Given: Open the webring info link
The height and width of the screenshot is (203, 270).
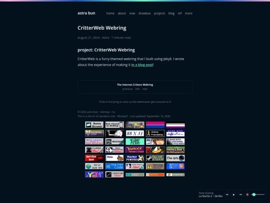Looking at the screenshot, I should 137,89.
